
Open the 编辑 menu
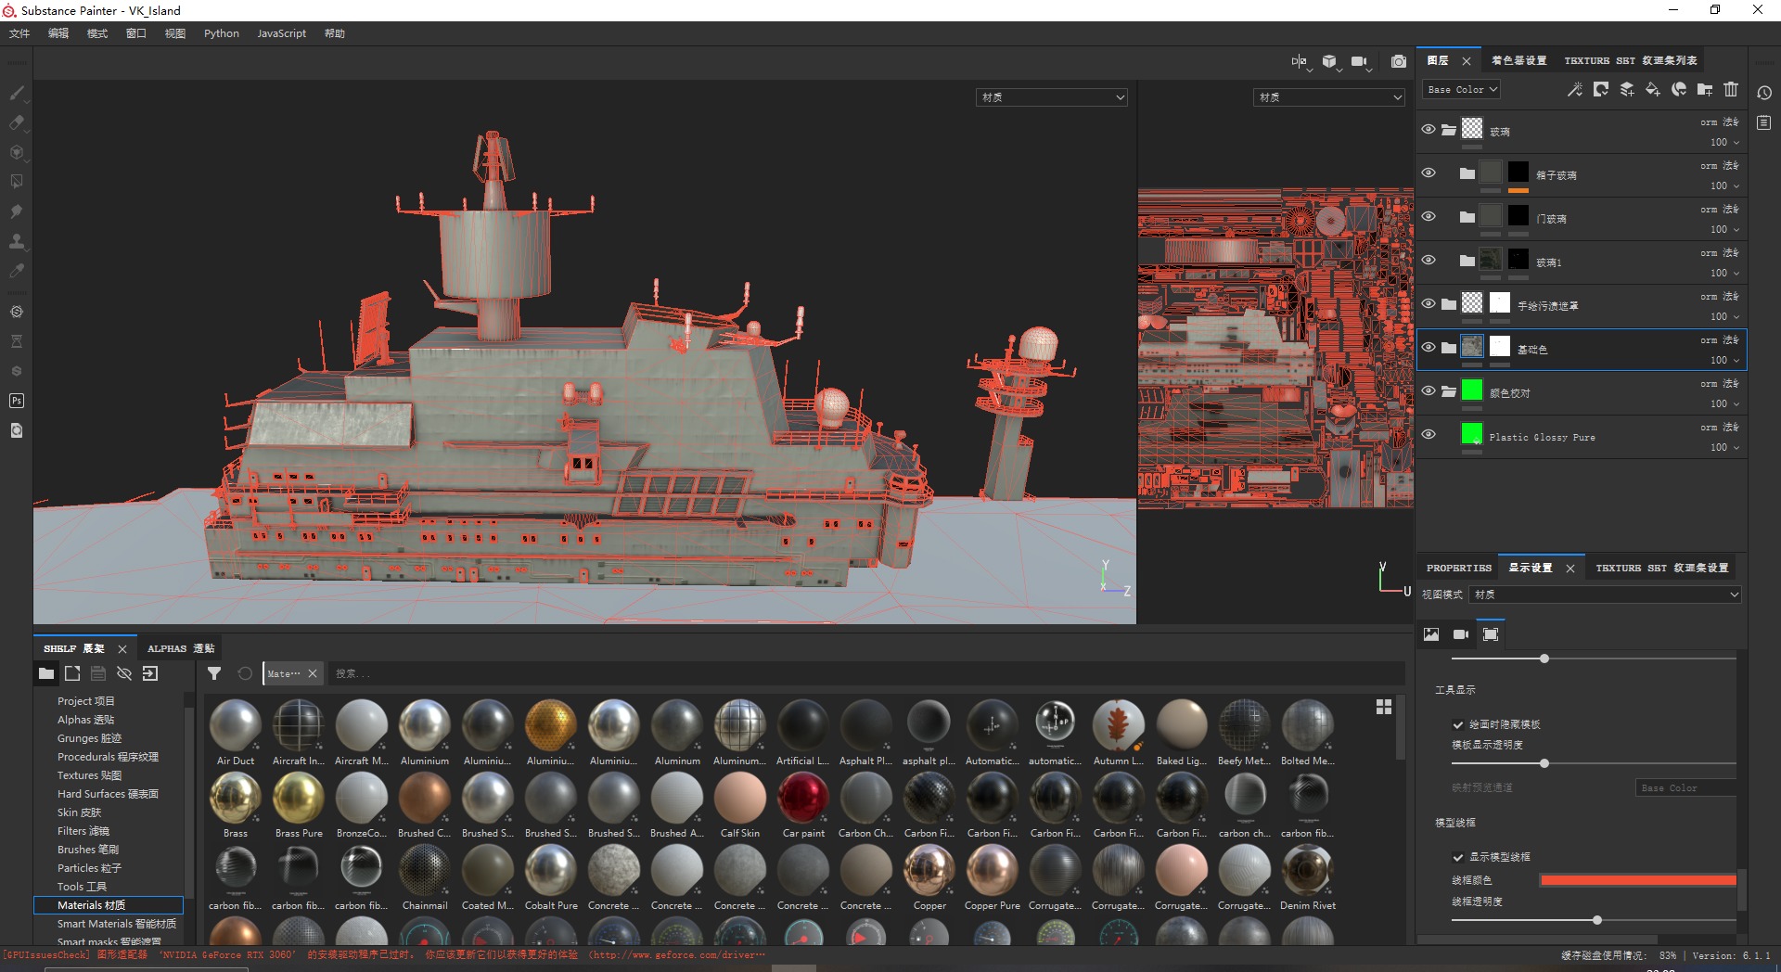pyautogui.click(x=58, y=33)
